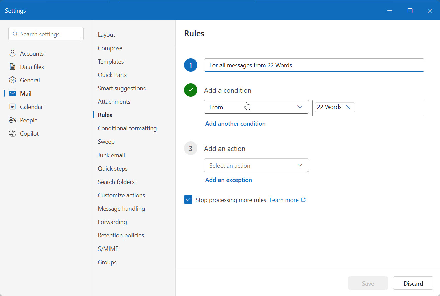
Task: Open Layout mail settings
Action: (x=106, y=35)
